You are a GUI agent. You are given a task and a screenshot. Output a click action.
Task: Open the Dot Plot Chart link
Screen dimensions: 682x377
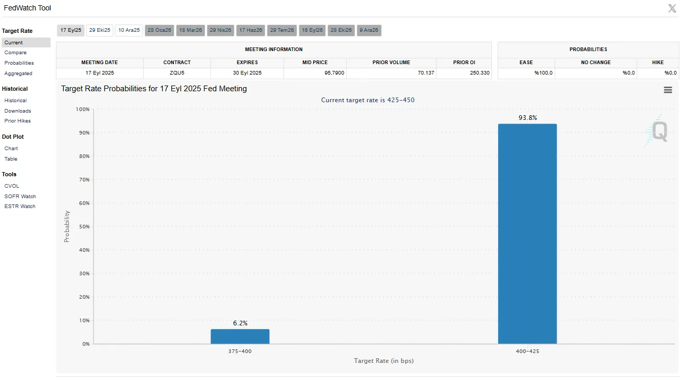click(x=11, y=149)
